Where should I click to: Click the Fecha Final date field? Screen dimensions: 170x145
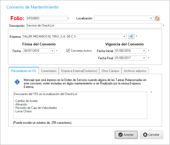pos(128,58)
